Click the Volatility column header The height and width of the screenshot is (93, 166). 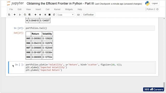[47, 34]
